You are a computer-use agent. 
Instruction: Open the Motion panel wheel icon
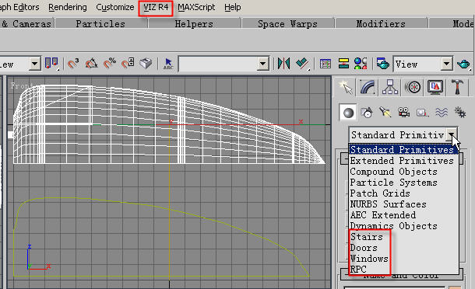point(413,87)
